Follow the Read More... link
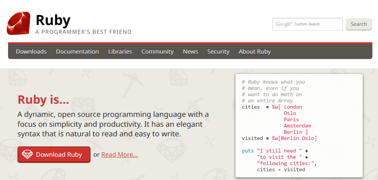This screenshot has width=378, height=180. [x=120, y=154]
